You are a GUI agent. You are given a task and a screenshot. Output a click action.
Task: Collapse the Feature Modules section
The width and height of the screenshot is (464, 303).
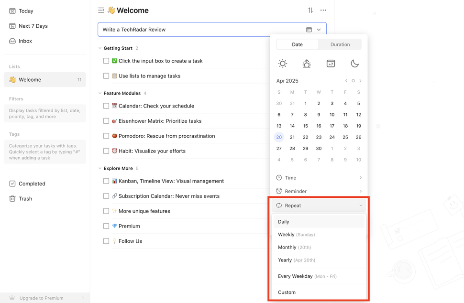pyautogui.click(x=99, y=93)
